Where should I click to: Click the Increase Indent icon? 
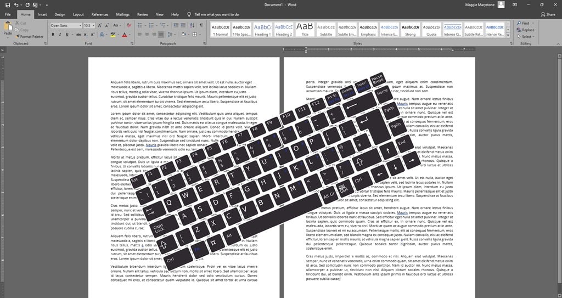pos(183,25)
